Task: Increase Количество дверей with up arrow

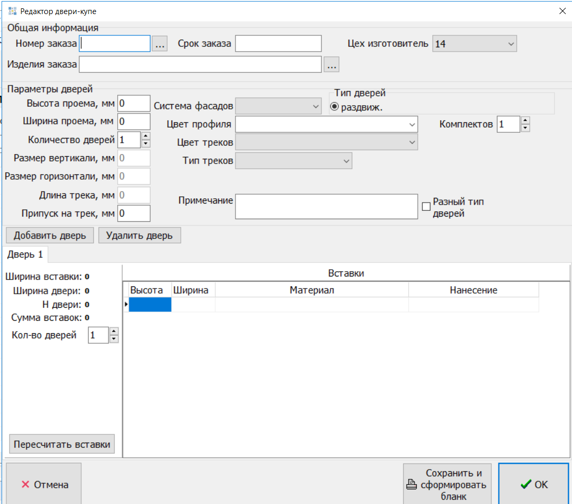Action: 146,136
